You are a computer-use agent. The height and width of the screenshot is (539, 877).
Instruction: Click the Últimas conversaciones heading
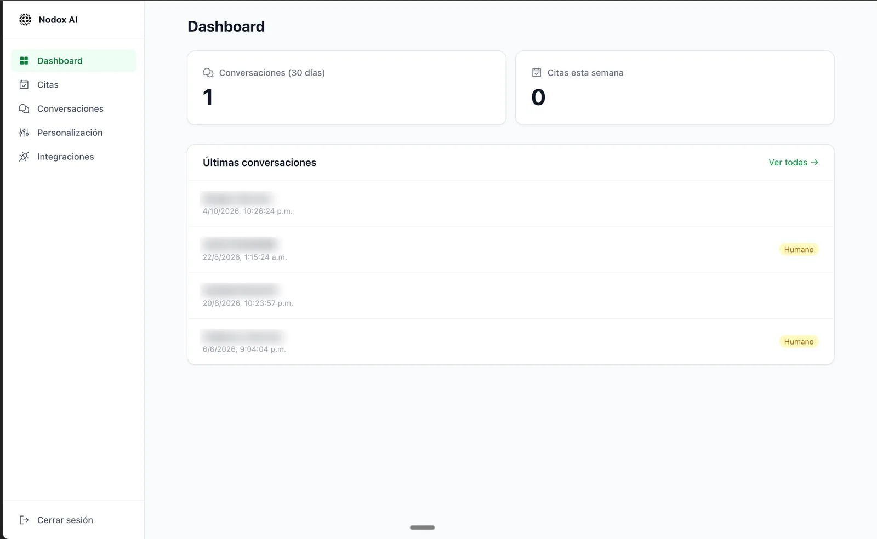259,163
